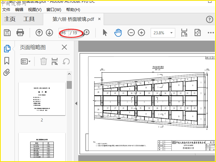Screen dimensions: 216x162
Task: Switch to the 工具 tab
Action: [29, 19]
